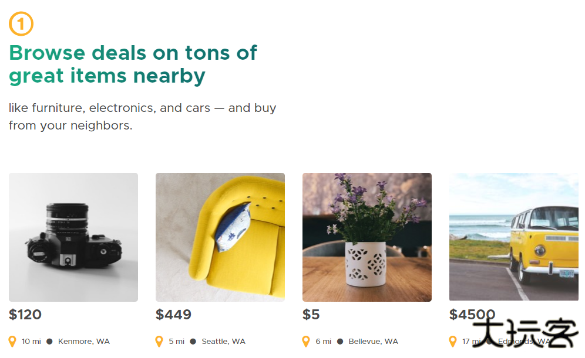Image resolution: width=585 pixels, height=358 pixels.
Task: Click the $120 price label
Action: 25,315
